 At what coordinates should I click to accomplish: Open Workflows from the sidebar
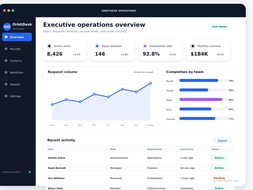[x=17, y=72]
